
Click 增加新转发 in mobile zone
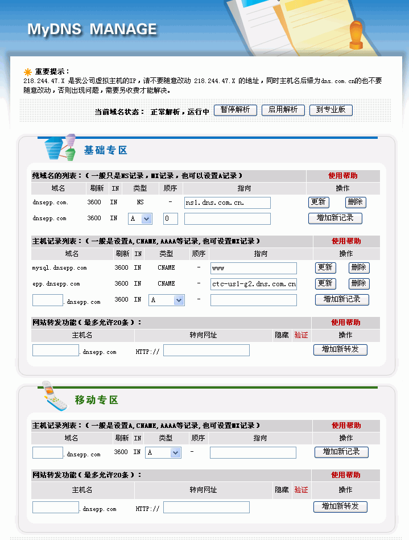click(341, 506)
